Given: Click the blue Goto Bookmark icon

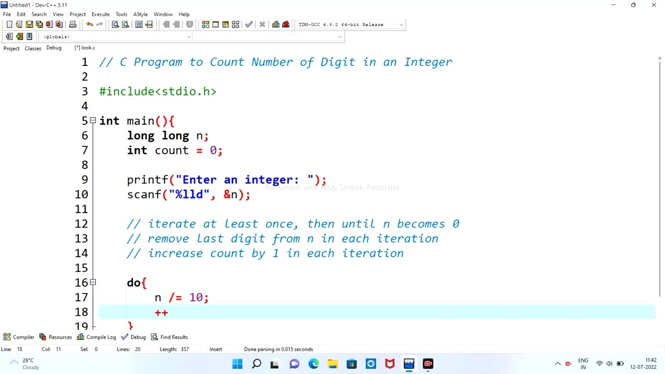Looking at the screenshot, I should (x=29, y=36).
